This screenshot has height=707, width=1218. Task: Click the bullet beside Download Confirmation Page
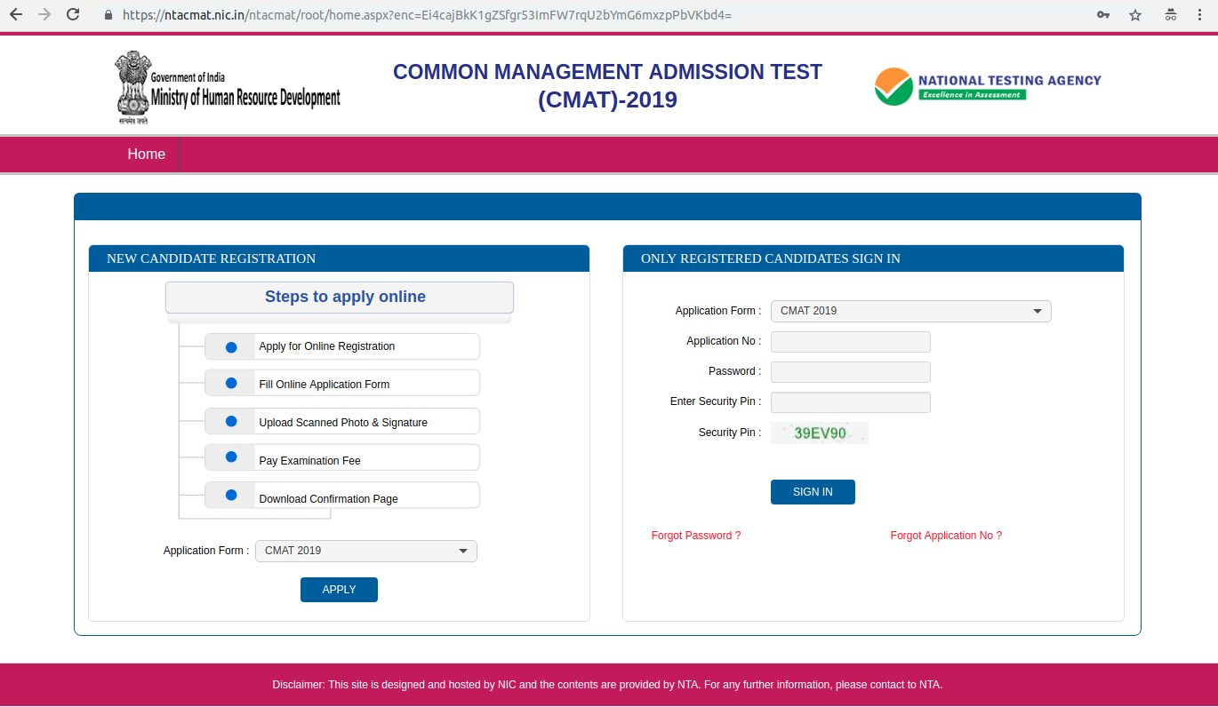[231, 495]
